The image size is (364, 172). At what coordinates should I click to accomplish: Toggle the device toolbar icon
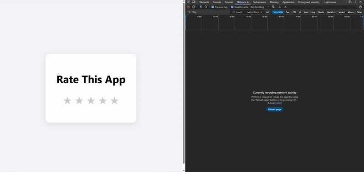coord(194,2)
